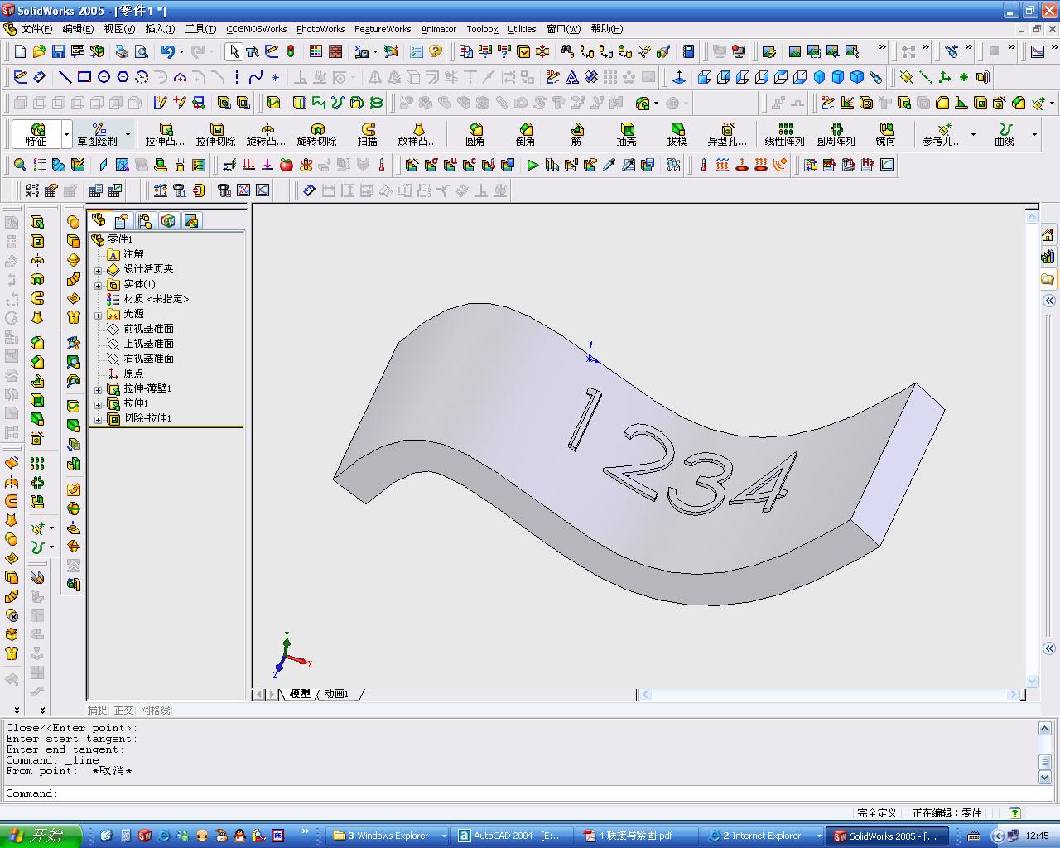Open Windows Explorer group in the taskbar
The height and width of the screenshot is (848, 1060).
tap(389, 836)
